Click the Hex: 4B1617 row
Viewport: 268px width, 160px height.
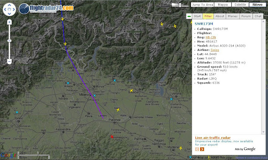point(207,42)
